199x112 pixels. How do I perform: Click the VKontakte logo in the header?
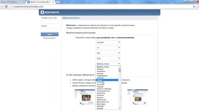[50, 12]
